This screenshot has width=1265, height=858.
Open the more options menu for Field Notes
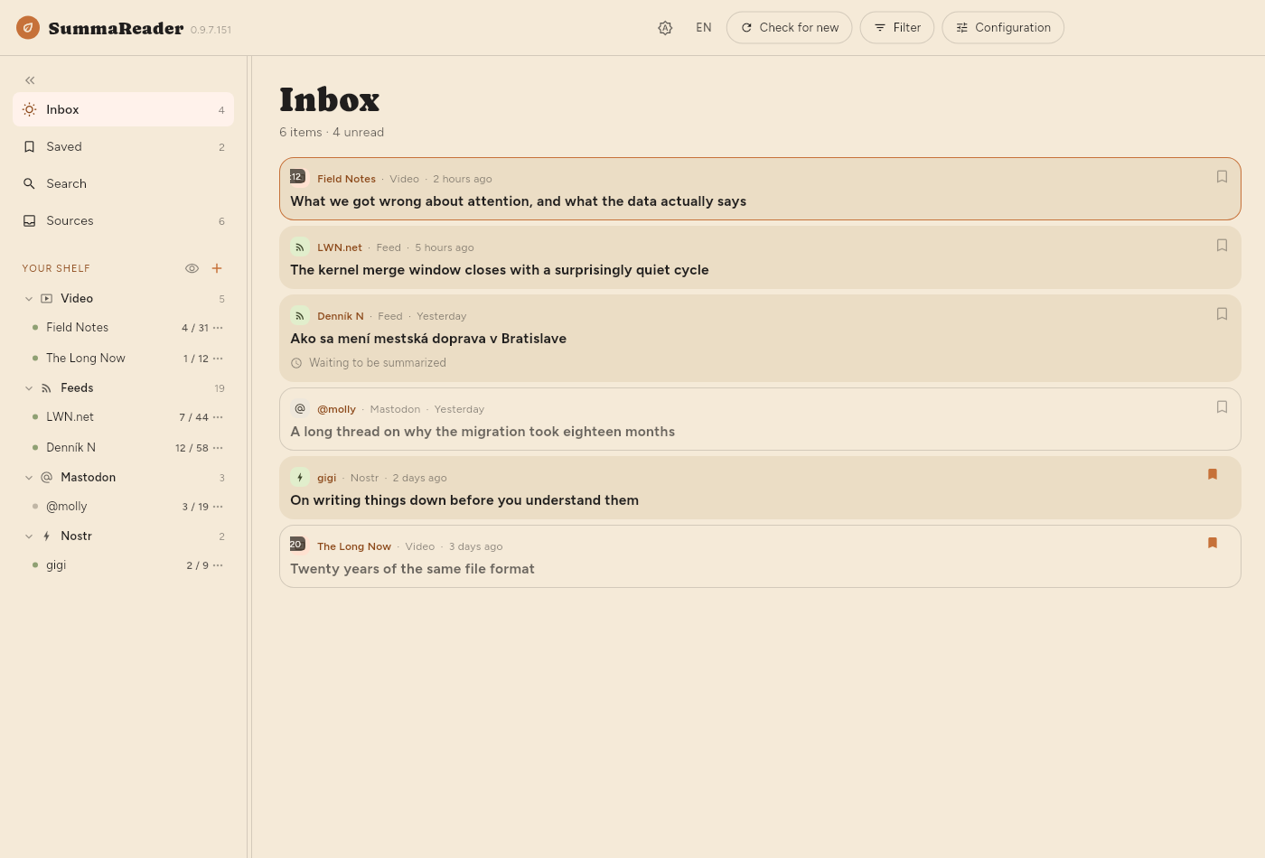[218, 328]
